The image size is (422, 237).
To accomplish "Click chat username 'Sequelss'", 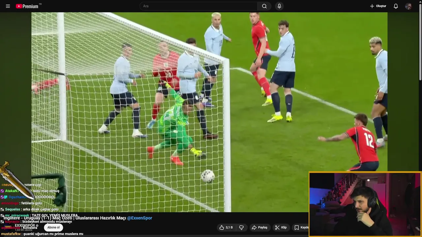I will click(13, 209).
